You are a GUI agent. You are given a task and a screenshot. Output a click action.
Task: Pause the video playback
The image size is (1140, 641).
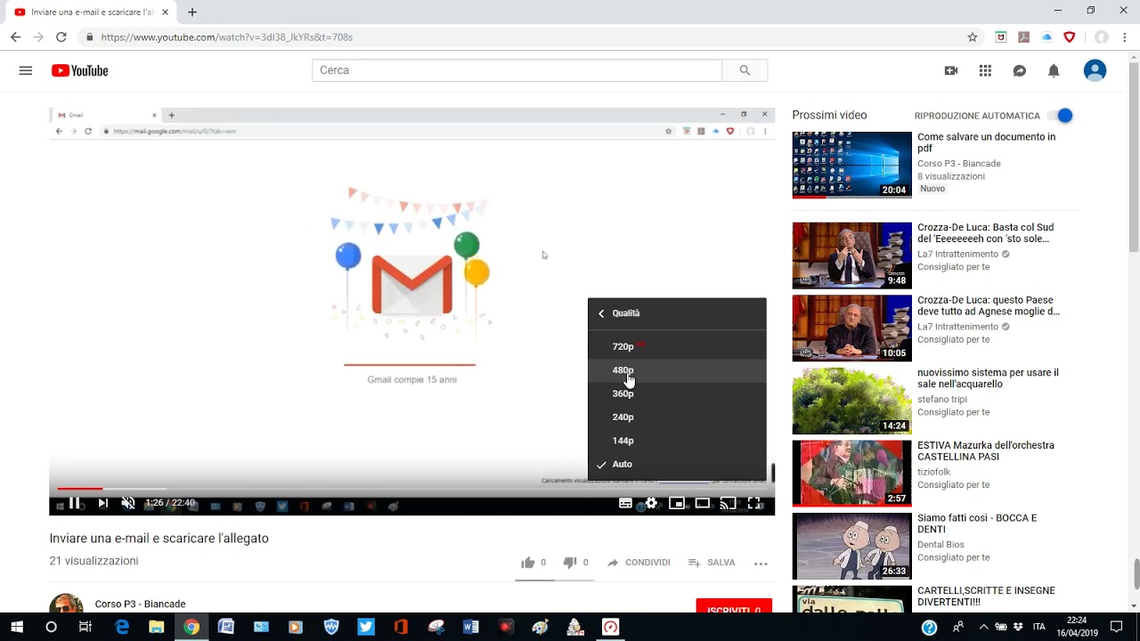coord(75,503)
